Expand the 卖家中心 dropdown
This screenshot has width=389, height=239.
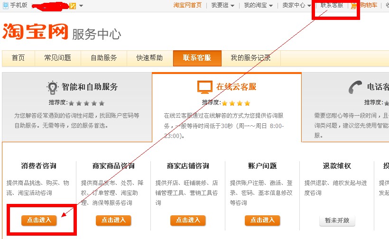pyautogui.click(x=296, y=5)
